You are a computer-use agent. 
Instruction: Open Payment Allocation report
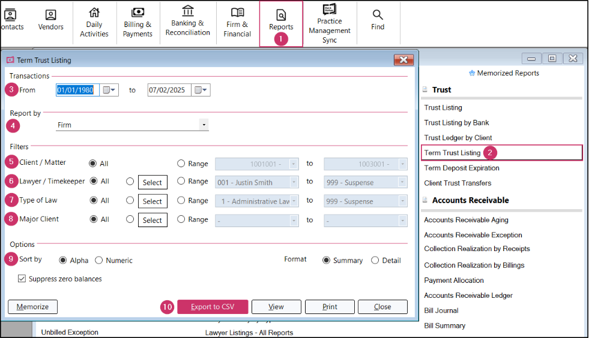454,280
